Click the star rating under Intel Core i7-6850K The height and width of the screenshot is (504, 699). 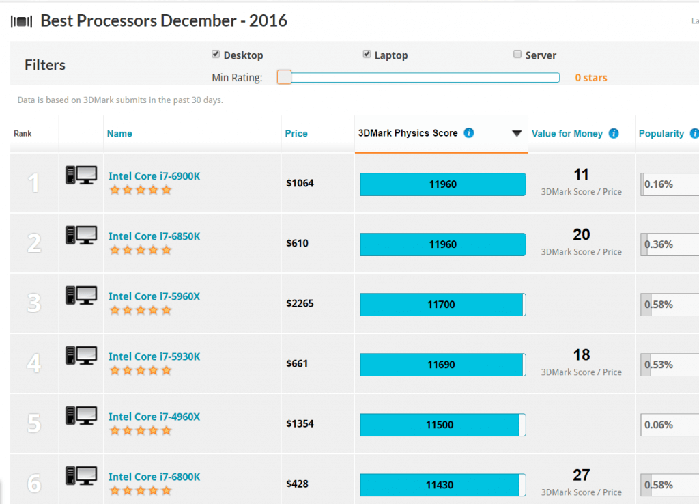tap(141, 250)
